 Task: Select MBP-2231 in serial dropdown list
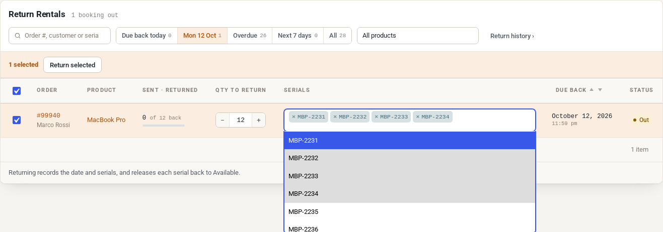coord(410,141)
